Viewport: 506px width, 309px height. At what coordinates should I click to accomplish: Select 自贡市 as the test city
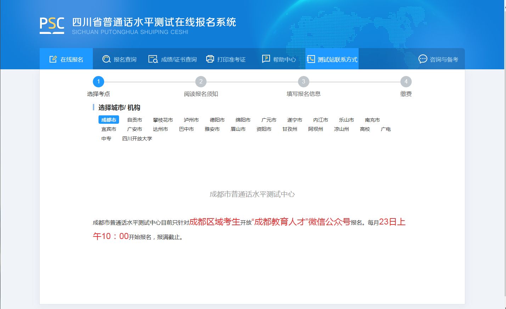pos(134,120)
